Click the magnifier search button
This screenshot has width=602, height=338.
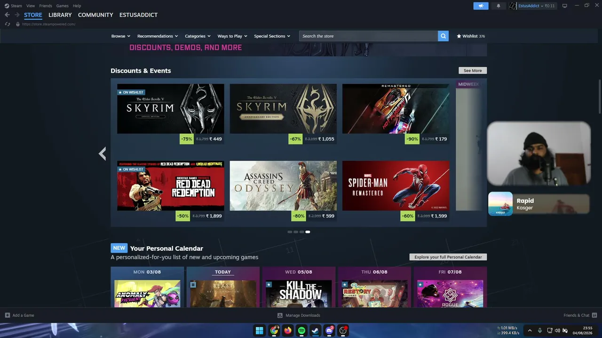[x=443, y=36]
